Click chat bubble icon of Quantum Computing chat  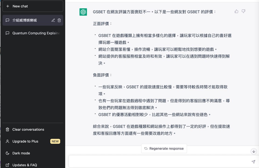[7, 33]
